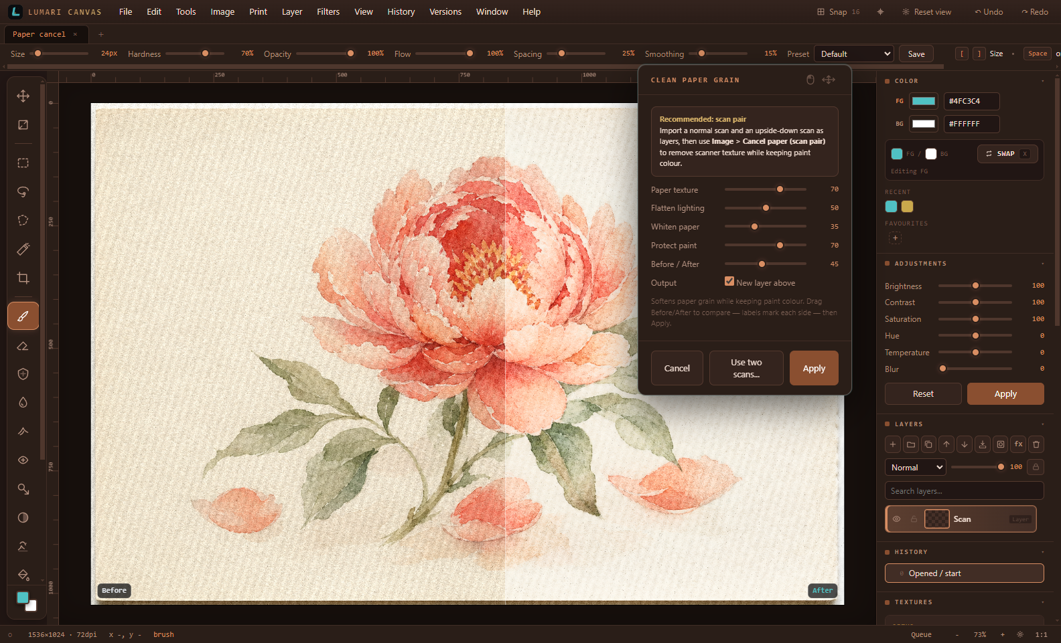Toggle visibility of the Scan layer
Viewport: 1061px width, 643px height.
coord(896,519)
